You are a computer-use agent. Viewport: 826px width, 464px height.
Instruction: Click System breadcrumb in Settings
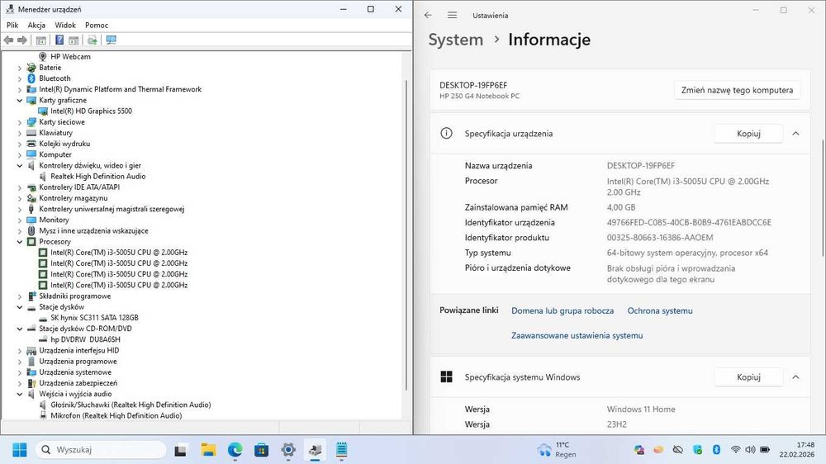tap(456, 40)
